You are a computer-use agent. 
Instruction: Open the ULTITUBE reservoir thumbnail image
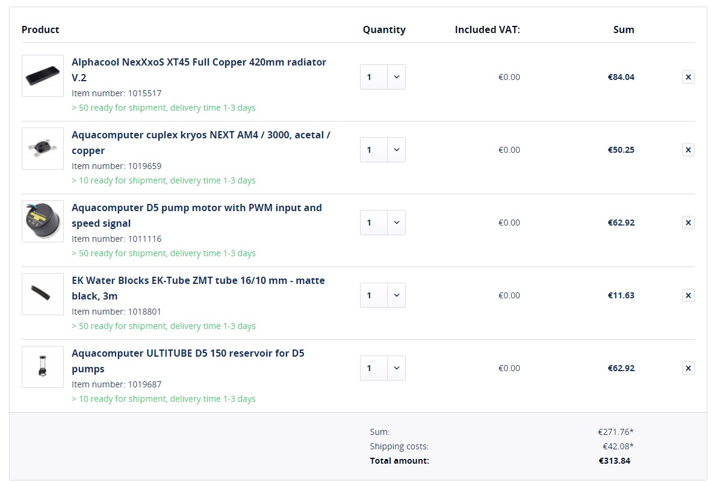coord(43,367)
